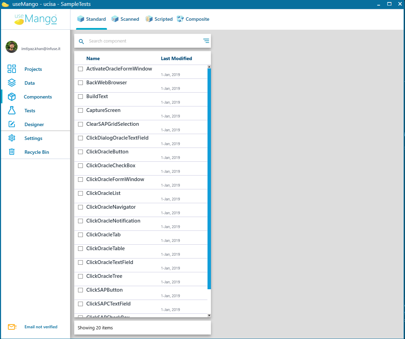Image resolution: width=405 pixels, height=339 pixels.
Task: Click the user profile avatar
Action: click(x=12, y=47)
